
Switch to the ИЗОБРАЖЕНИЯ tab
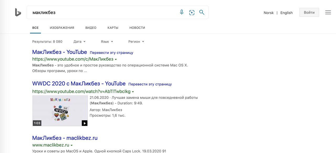[x=62, y=28]
